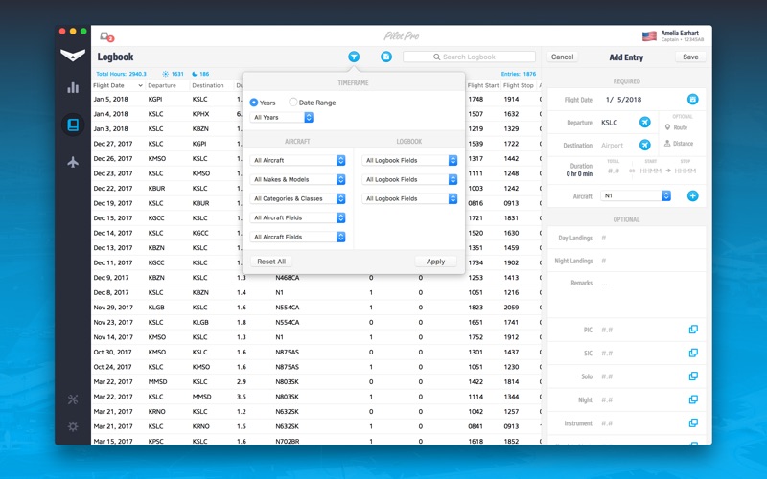767x479 pixels.
Task: Click the Destination airport plane icon
Action: (644, 146)
